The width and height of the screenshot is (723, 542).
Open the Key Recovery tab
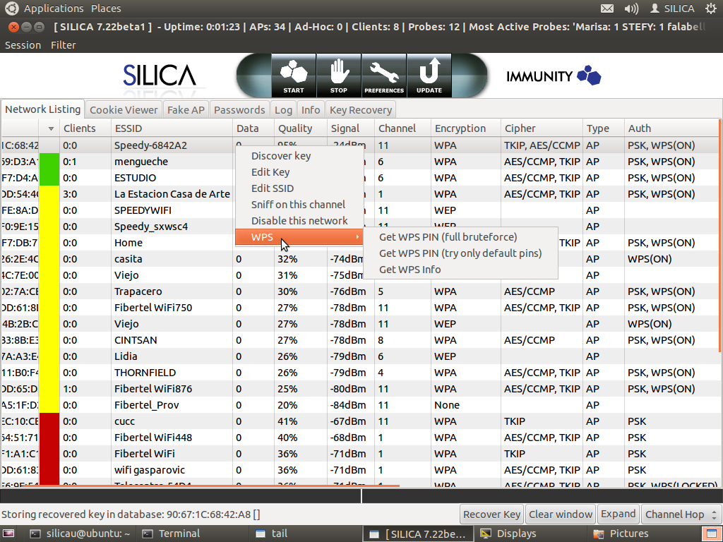360,110
